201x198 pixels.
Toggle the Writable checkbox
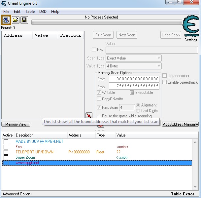click(x=99, y=93)
